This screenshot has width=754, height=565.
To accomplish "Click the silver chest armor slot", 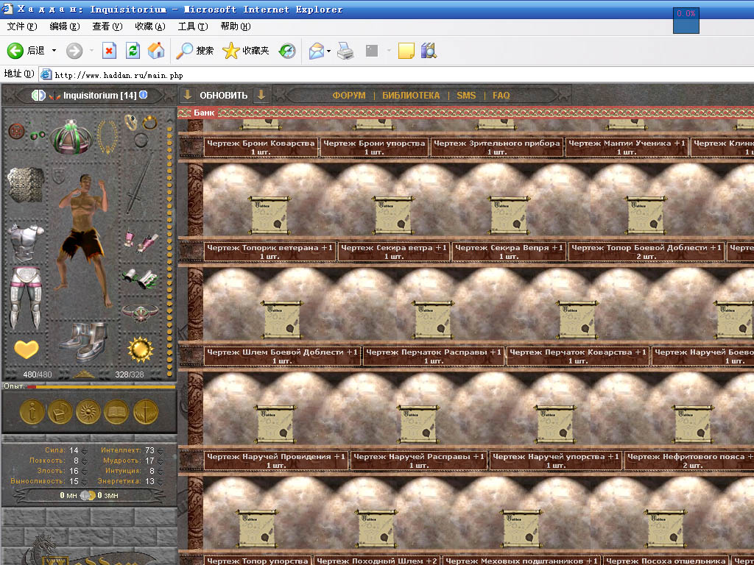I will coord(26,243).
